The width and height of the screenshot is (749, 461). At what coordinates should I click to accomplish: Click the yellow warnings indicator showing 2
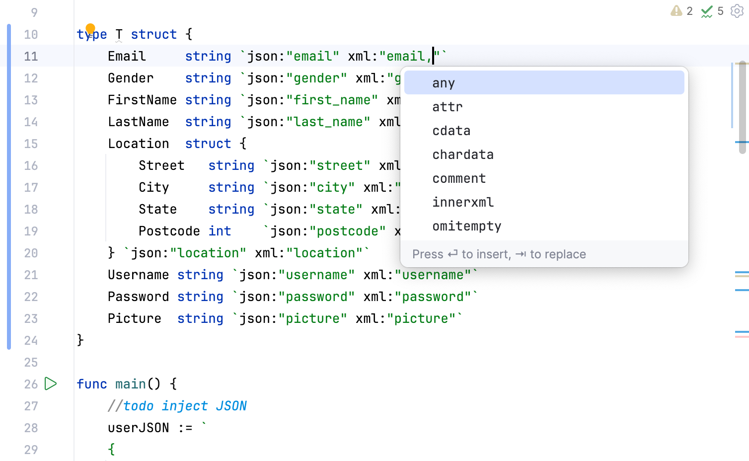681,11
